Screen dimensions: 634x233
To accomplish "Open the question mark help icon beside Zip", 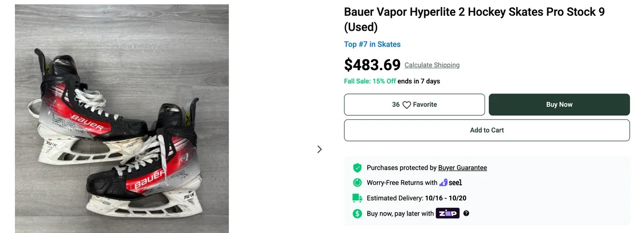I will 466,213.
